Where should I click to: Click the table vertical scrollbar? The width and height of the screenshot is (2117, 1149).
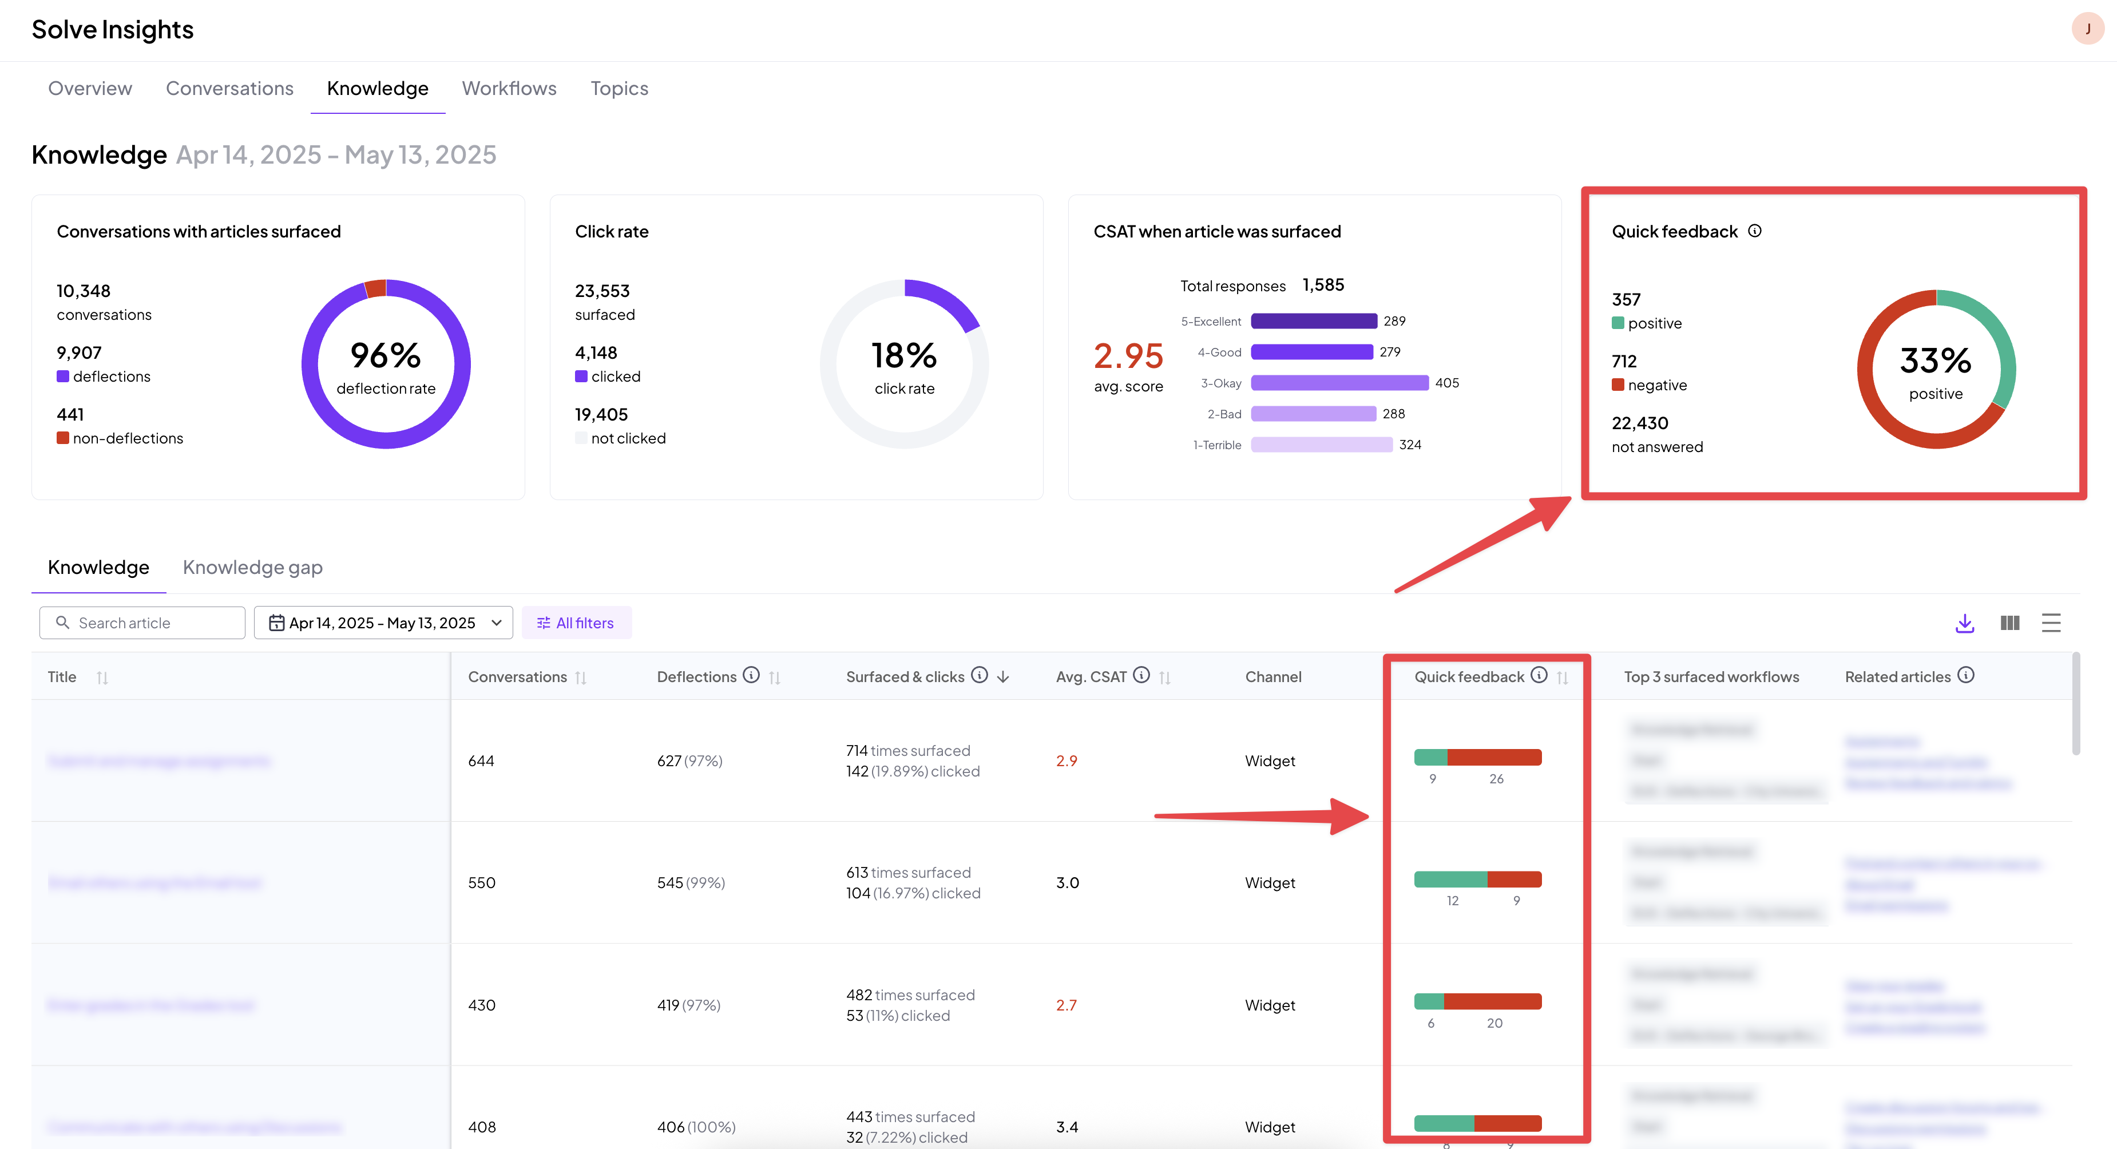click(x=2076, y=704)
